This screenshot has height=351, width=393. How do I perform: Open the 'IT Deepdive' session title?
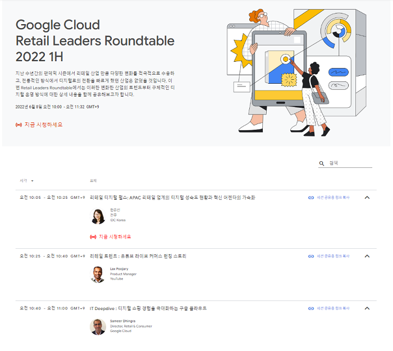[148, 308]
